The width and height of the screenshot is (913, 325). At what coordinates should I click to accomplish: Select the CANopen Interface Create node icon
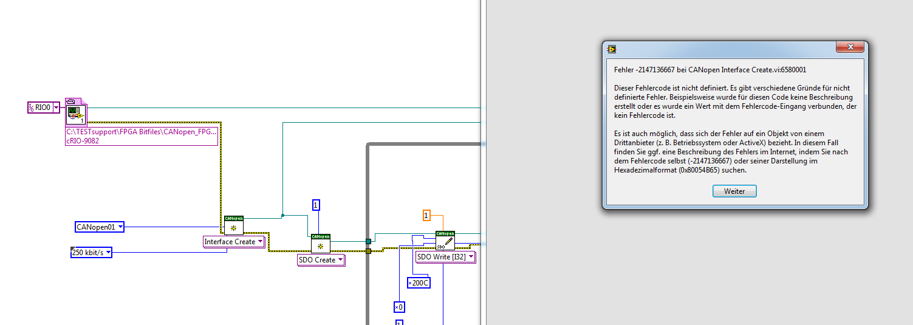point(234,225)
